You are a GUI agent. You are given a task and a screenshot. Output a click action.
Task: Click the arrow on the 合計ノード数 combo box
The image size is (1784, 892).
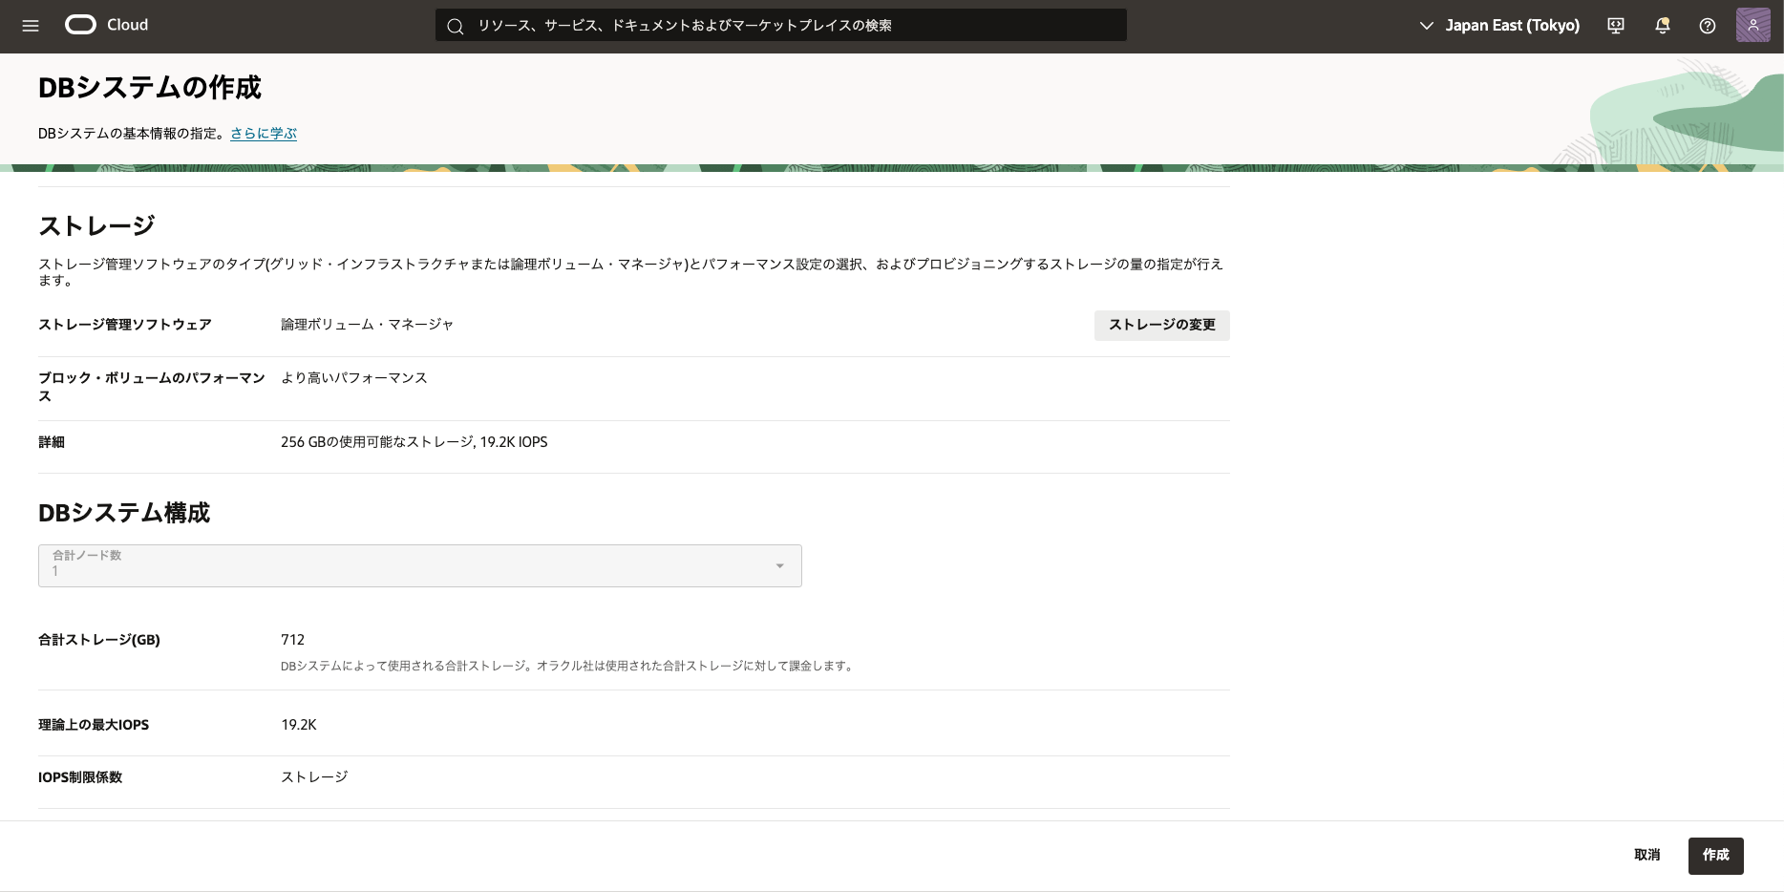tap(779, 566)
